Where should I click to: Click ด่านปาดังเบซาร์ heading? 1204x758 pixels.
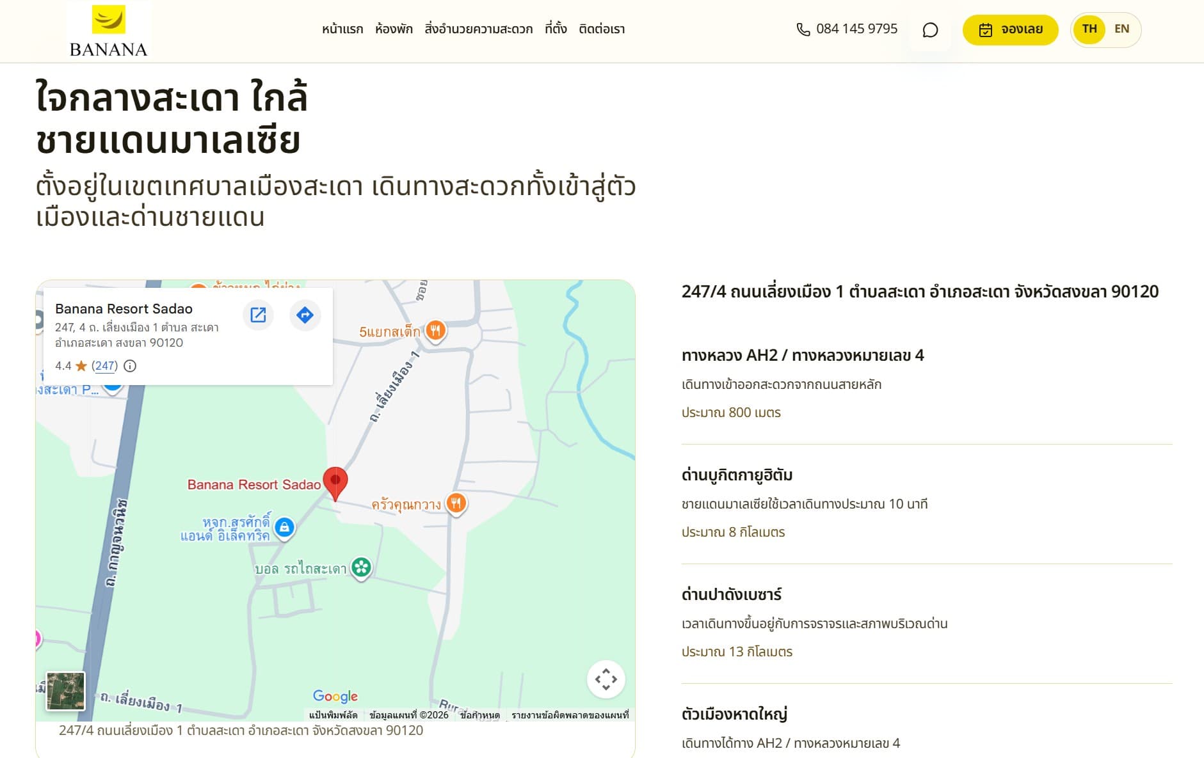tap(732, 595)
